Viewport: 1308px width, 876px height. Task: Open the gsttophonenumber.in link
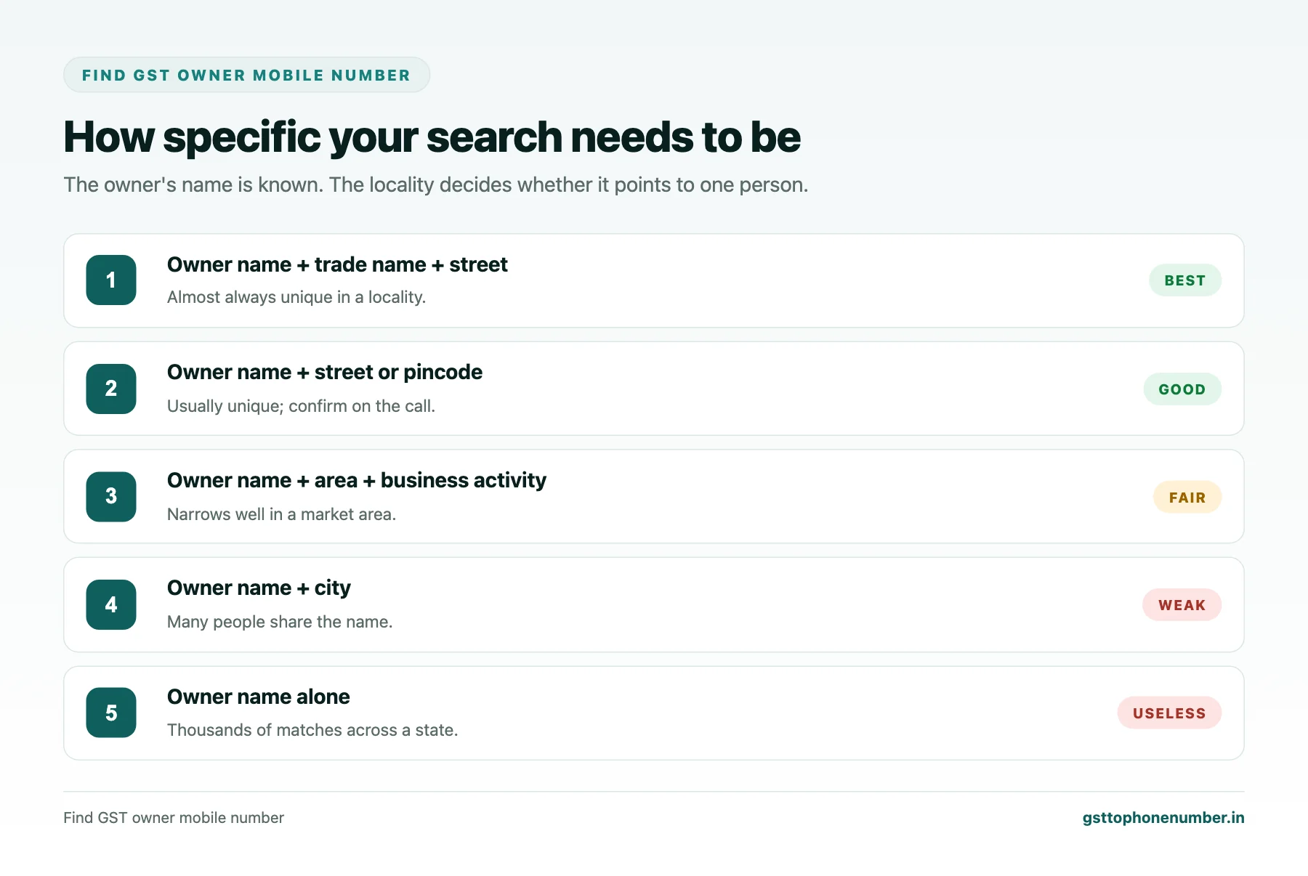1163,818
